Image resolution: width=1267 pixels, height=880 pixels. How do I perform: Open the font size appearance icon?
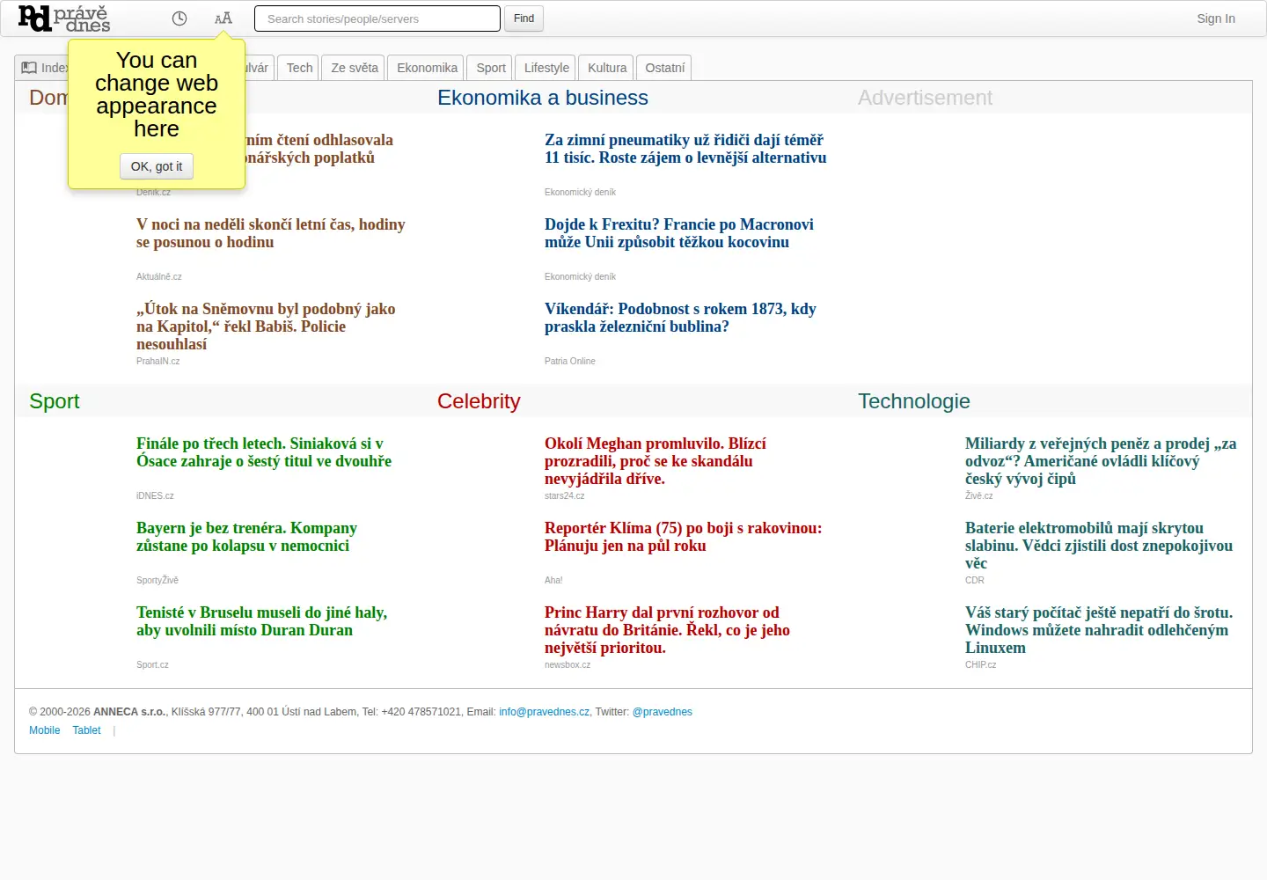pos(223,18)
